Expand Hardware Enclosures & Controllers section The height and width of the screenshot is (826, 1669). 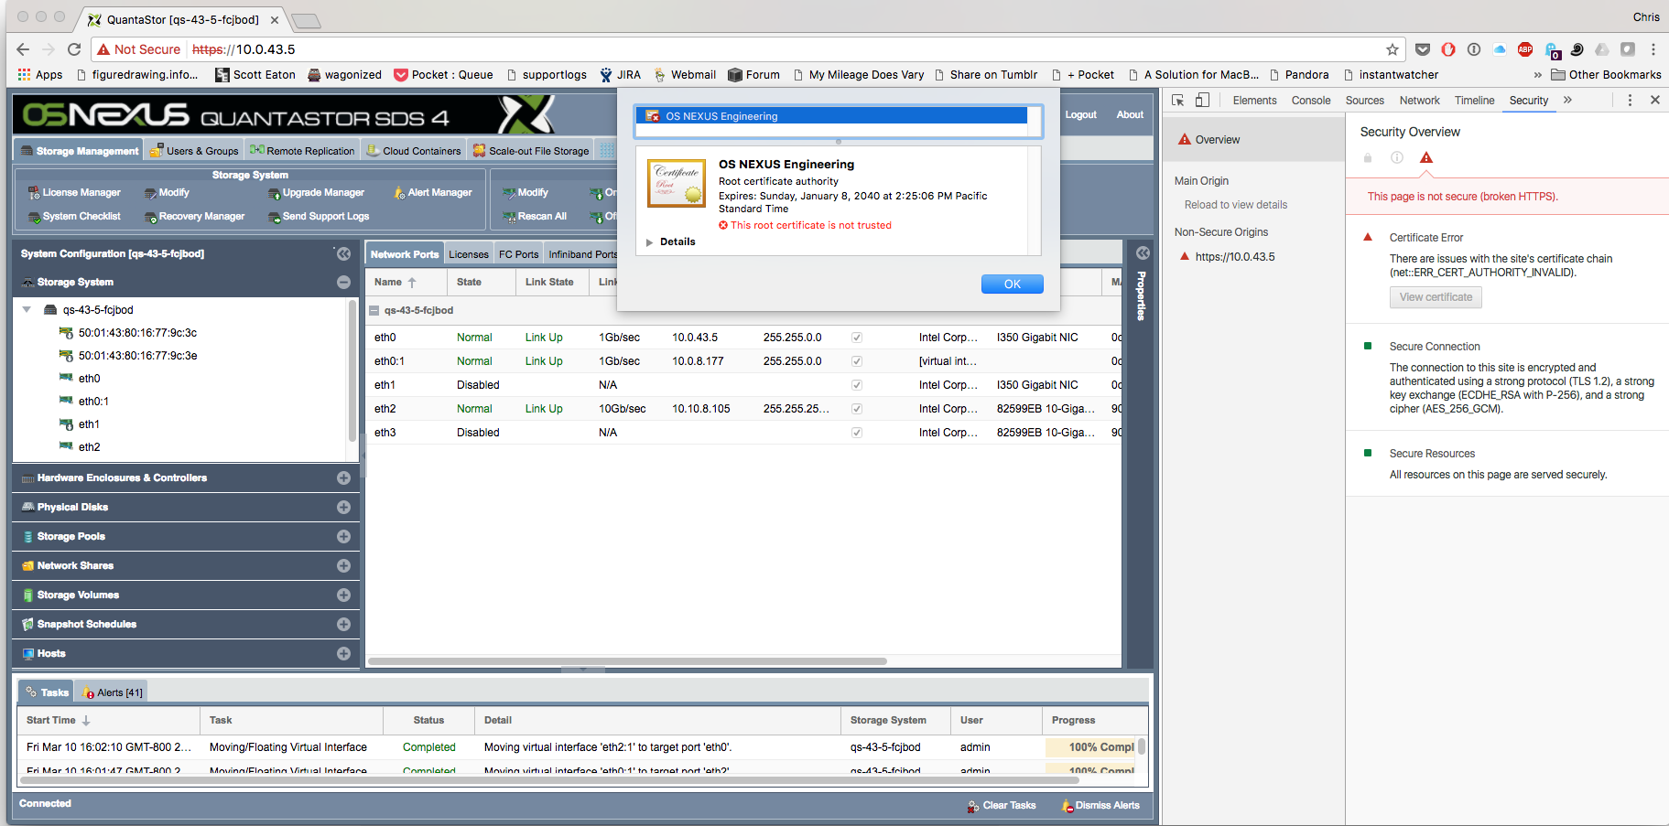point(343,478)
